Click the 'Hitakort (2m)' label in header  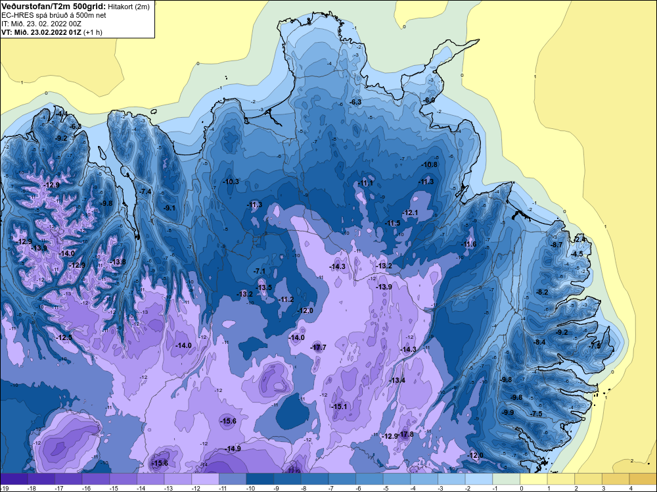click(128, 7)
